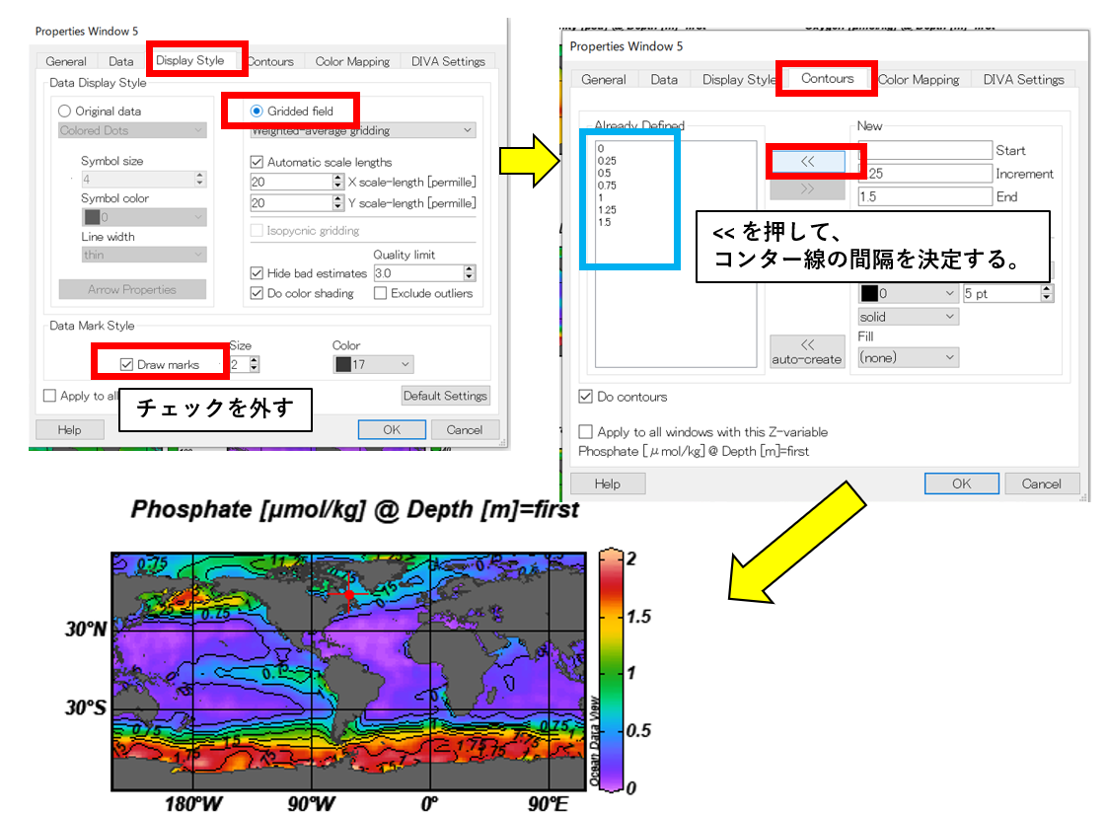This screenshot has width=1106, height=820.
Task: Click OK button in left Properties window
Action: click(x=392, y=430)
